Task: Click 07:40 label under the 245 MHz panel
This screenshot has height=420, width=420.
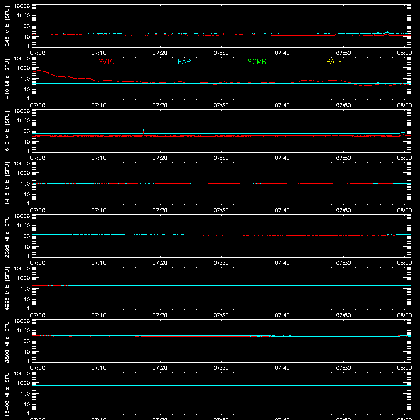Action: click(282, 53)
